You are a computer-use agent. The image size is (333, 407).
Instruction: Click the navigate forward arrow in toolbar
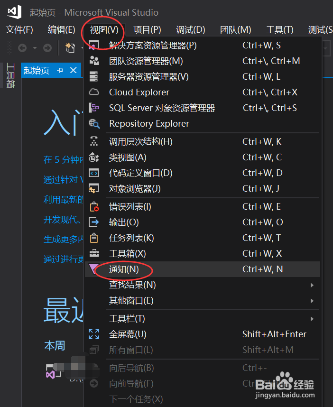tap(47, 48)
